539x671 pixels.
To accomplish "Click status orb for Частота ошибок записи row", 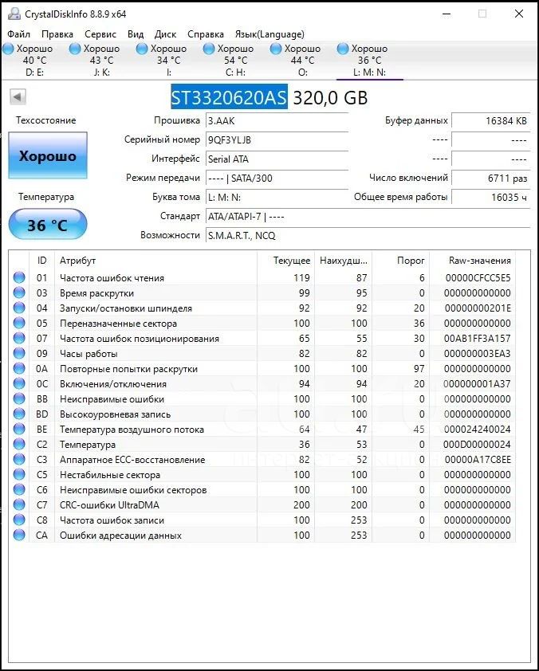I will click(x=19, y=520).
